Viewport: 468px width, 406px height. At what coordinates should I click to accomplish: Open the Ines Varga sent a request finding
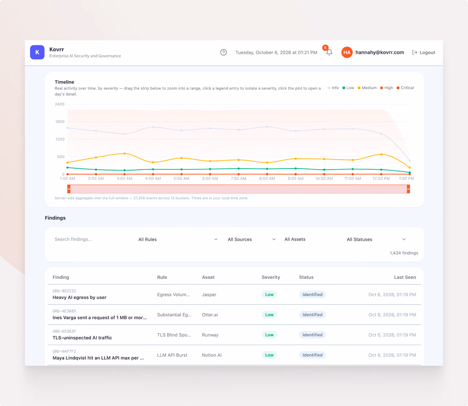100,318
